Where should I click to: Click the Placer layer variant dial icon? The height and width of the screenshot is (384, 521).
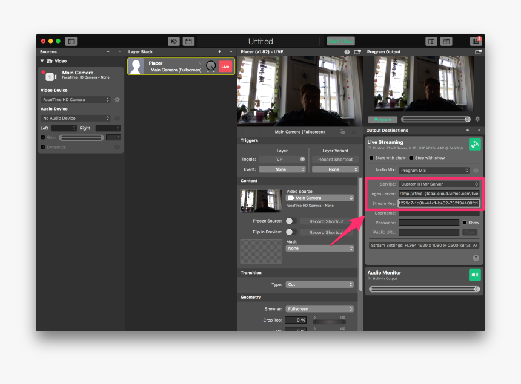pyautogui.click(x=211, y=67)
